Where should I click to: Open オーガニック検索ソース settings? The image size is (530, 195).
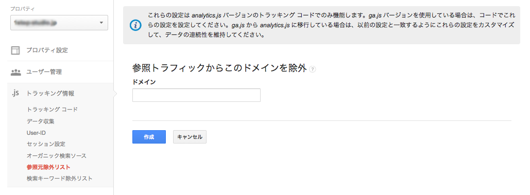(x=57, y=156)
